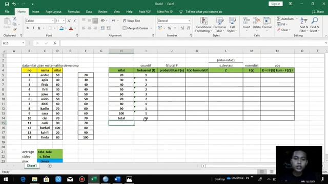Toggle bold formatting
The width and height of the screenshot is (328, 184).
[27, 28]
